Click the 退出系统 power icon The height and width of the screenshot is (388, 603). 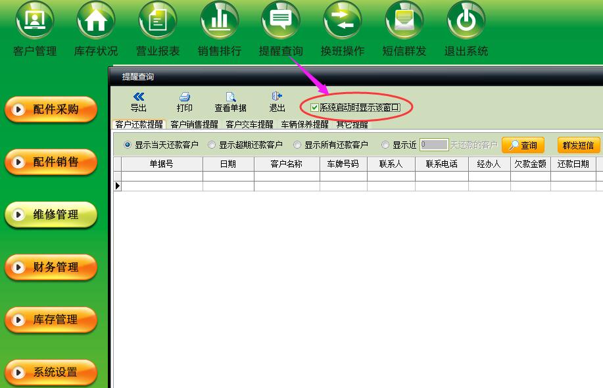(x=466, y=20)
